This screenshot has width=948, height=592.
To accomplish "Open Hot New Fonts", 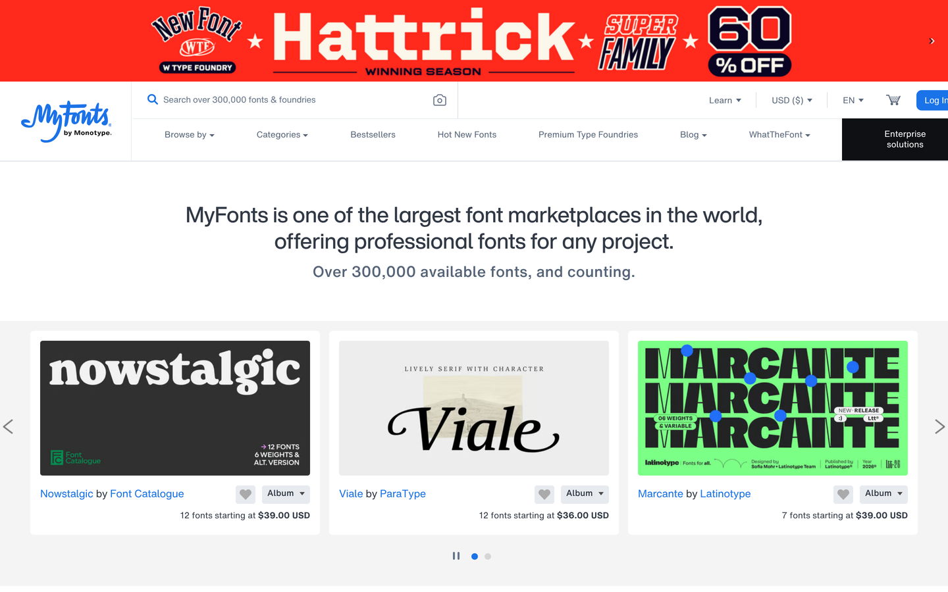I will point(467,135).
